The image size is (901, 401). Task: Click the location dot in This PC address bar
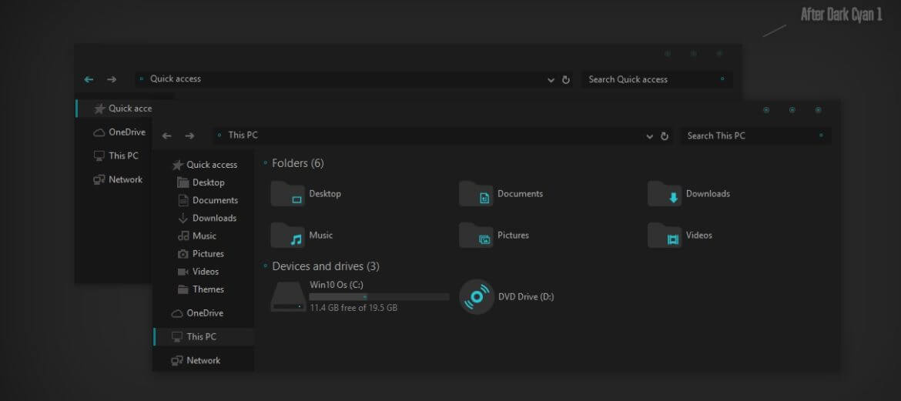pos(219,135)
